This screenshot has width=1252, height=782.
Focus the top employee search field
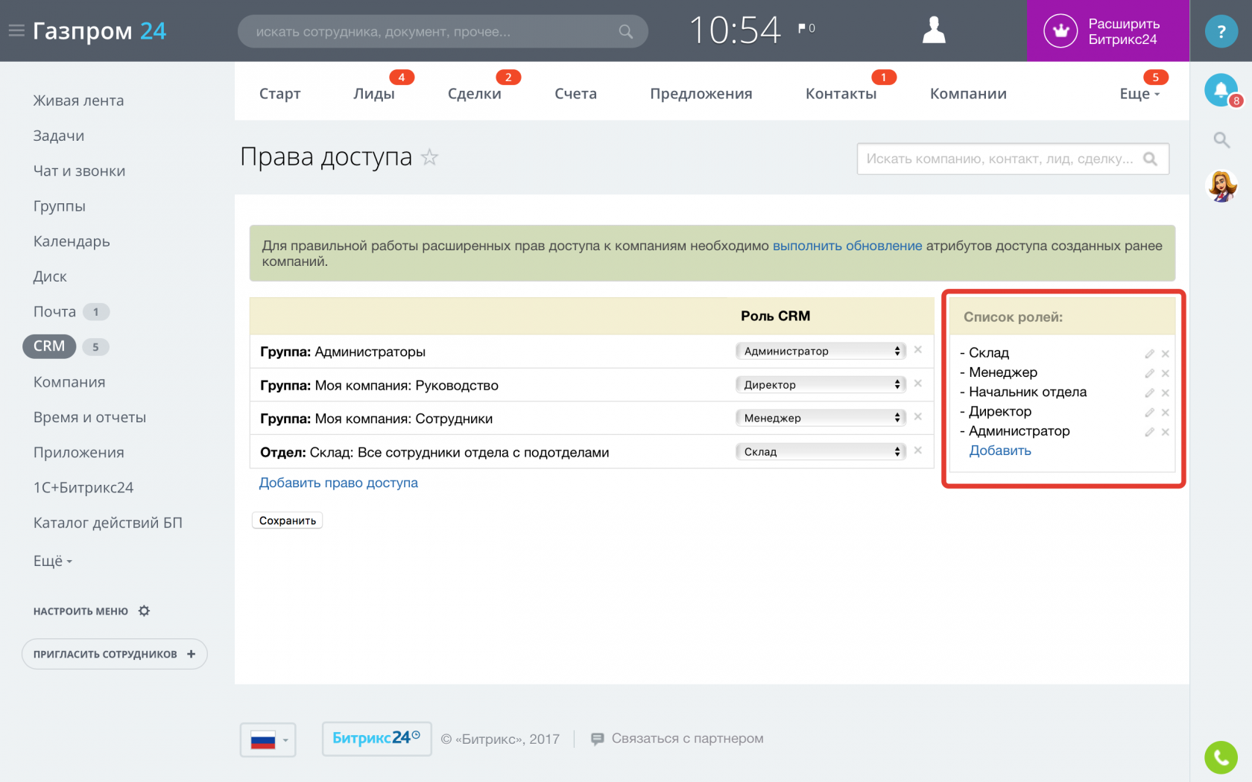click(443, 31)
